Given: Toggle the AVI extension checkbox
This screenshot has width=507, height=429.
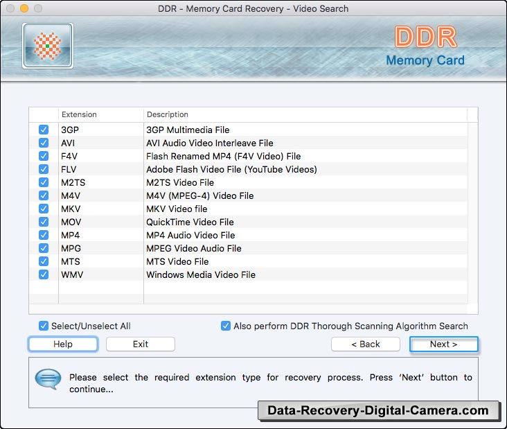Looking at the screenshot, I should [x=44, y=143].
